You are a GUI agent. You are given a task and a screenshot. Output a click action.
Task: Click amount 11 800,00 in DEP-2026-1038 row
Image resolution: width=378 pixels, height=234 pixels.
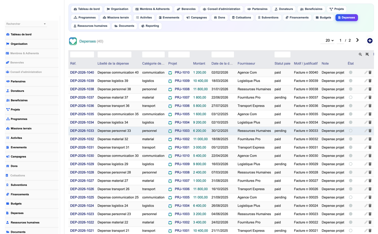(x=200, y=89)
